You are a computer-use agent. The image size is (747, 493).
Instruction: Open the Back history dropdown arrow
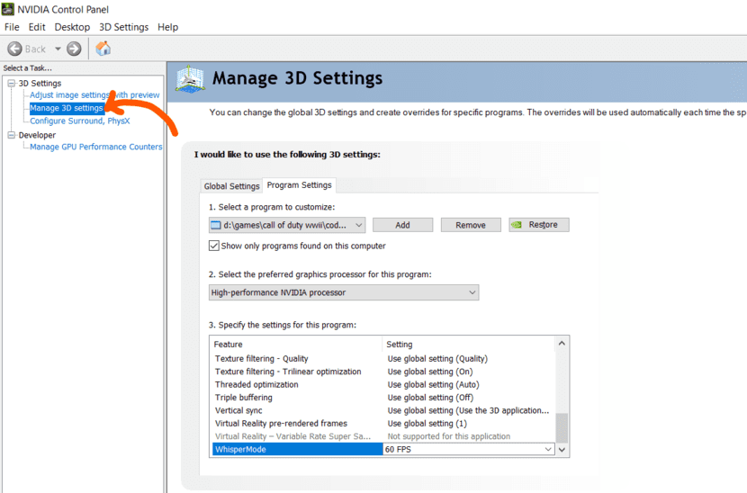click(58, 49)
